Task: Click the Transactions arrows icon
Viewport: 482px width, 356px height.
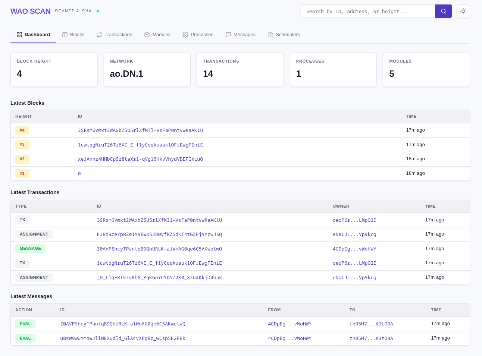Action: [x=99, y=35]
